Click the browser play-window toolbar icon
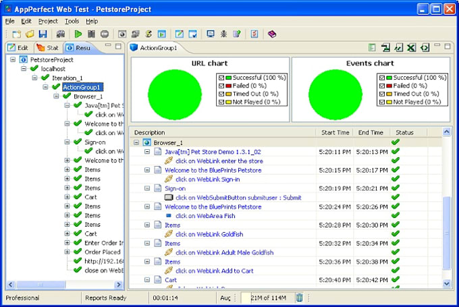 (162, 34)
